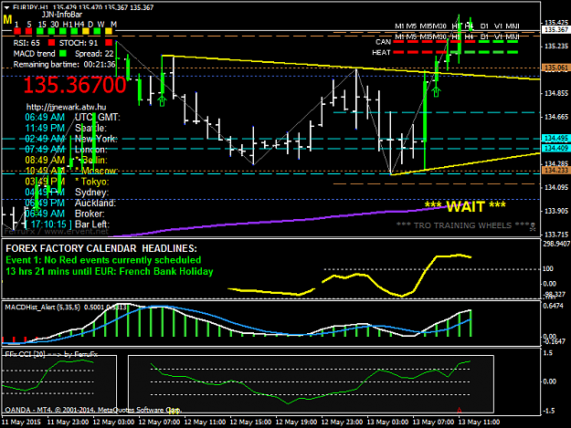Click the '*** WAIT ***' signal text

coord(465,206)
